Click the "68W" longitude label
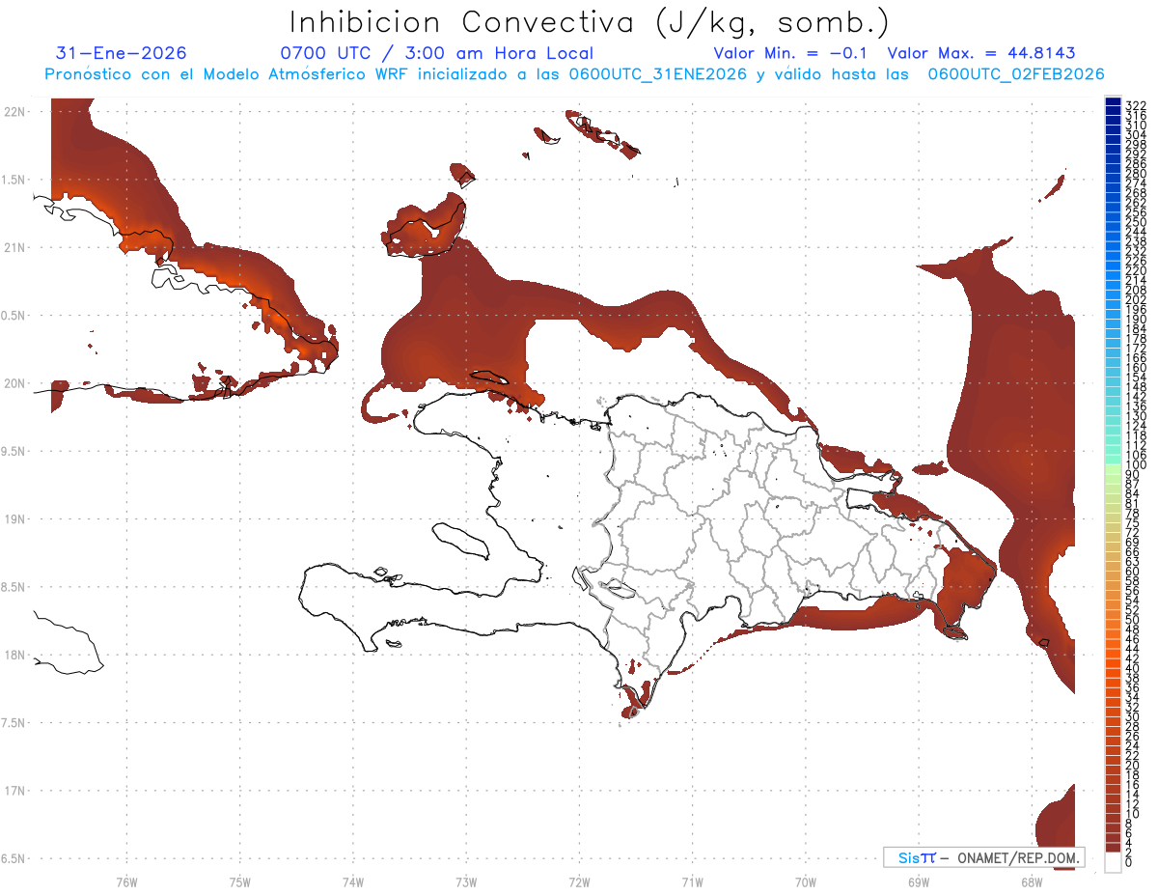Image resolution: width=1158 pixels, height=895 pixels. (x=1031, y=881)
